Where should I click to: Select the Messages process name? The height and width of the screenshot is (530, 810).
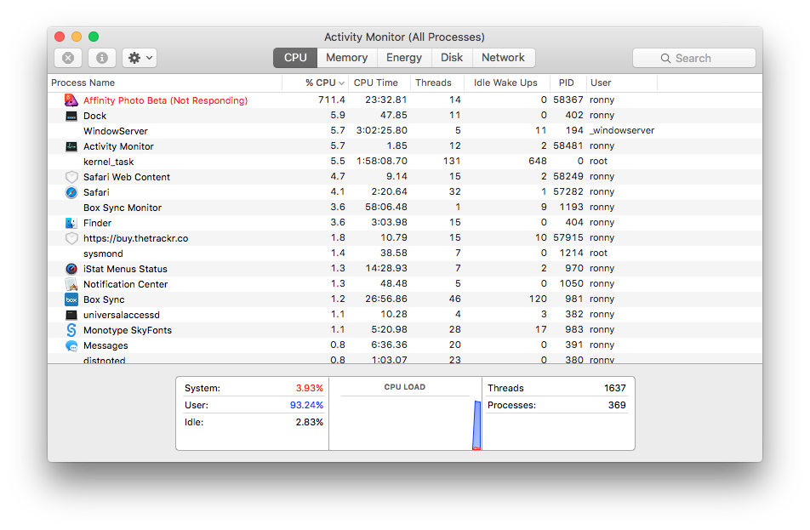(x=106, y=345)
